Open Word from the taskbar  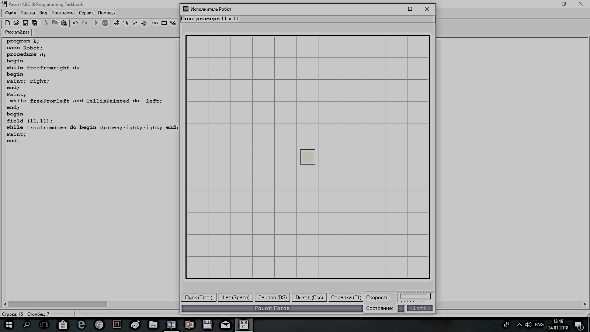[171, 325]
